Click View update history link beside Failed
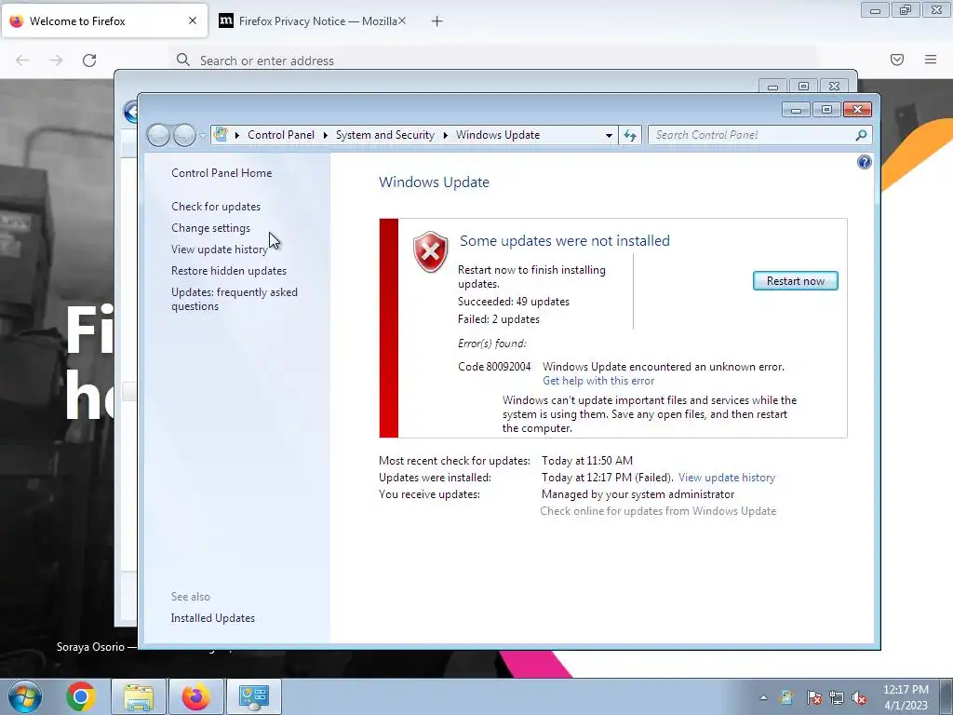 pos(726,478)
